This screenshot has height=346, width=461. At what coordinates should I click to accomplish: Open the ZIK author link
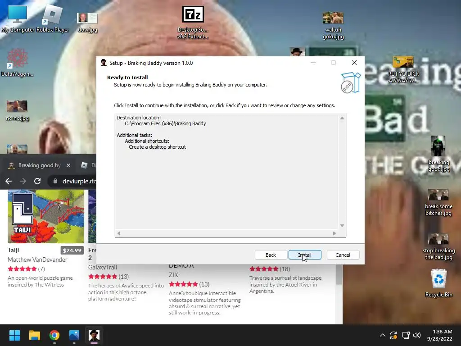173,275
